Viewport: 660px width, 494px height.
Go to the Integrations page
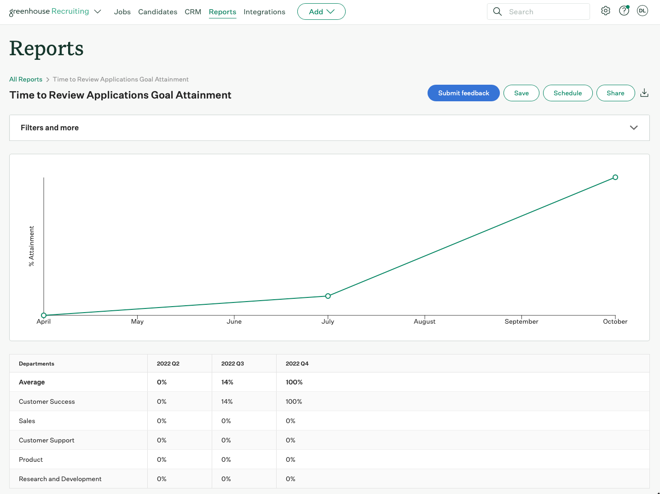(x=264, y=12)
